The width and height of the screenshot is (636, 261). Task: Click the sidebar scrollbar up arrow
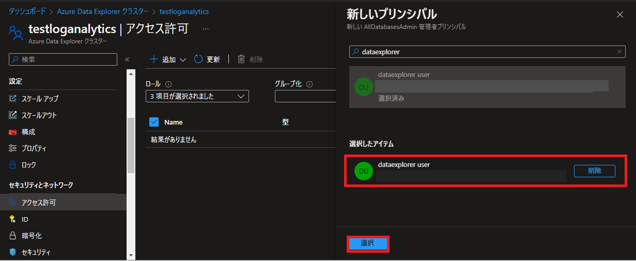click(131, 74)
